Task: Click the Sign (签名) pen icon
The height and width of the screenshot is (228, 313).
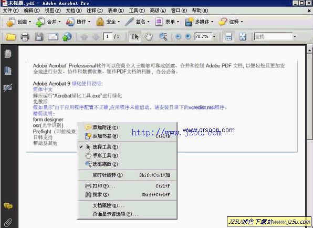Action: (129, 22)
